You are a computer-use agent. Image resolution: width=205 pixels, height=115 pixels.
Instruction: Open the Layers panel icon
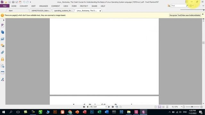pos(3,39)
